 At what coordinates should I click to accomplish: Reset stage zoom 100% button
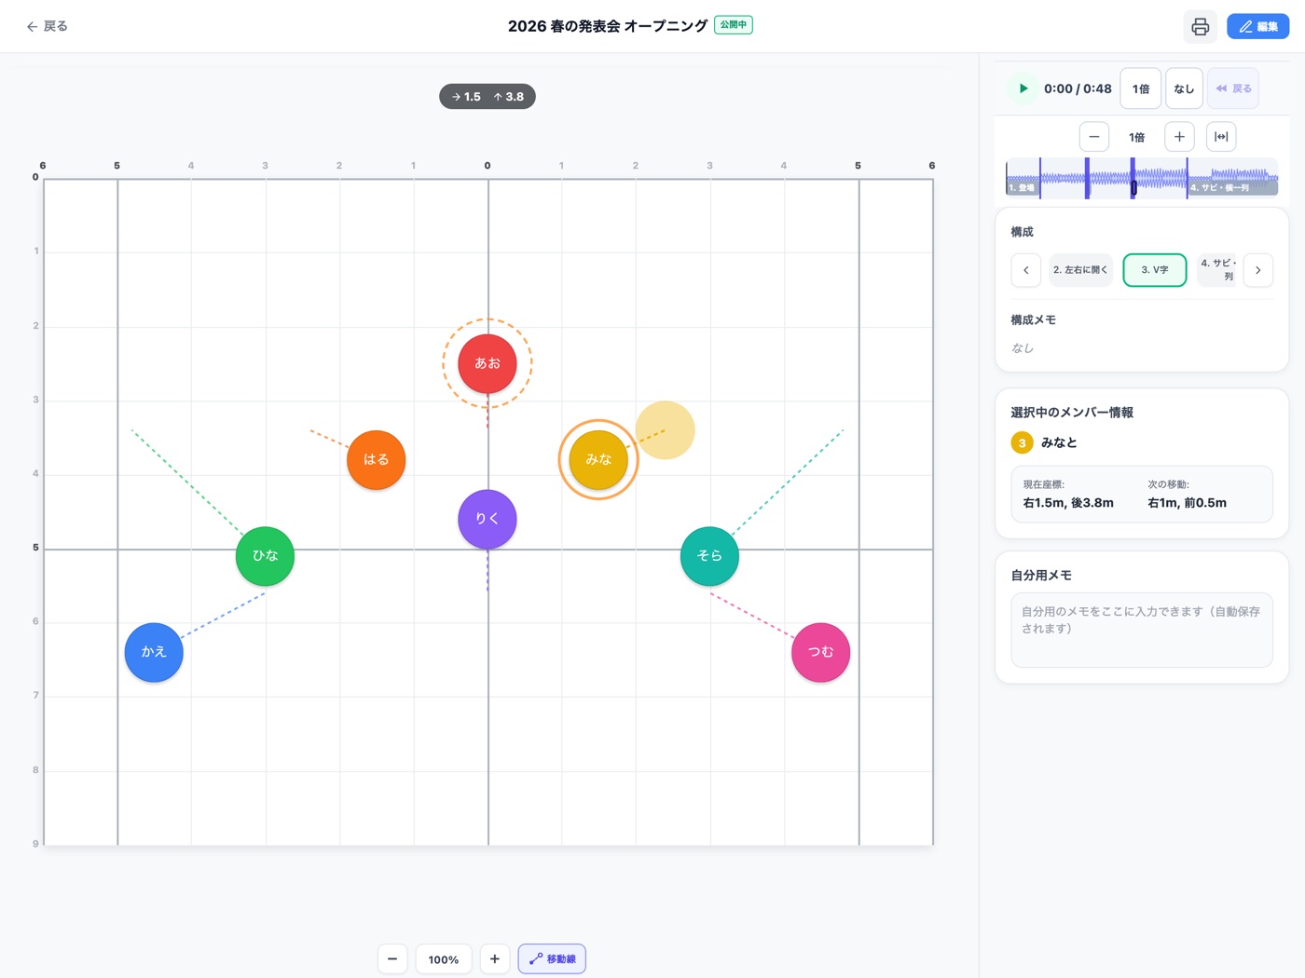tap(444, 958)
